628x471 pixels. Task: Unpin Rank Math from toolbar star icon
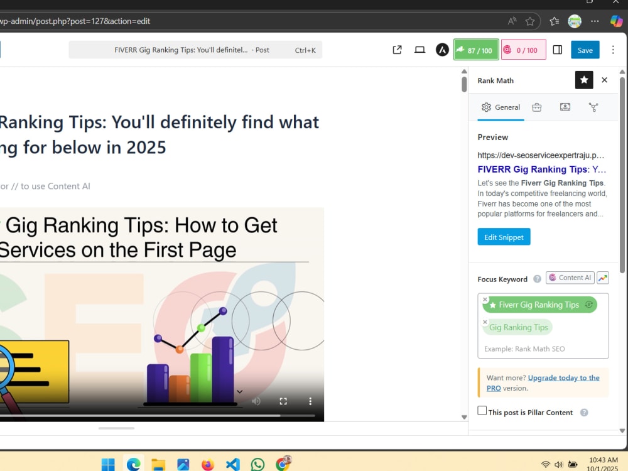[584, 80]
